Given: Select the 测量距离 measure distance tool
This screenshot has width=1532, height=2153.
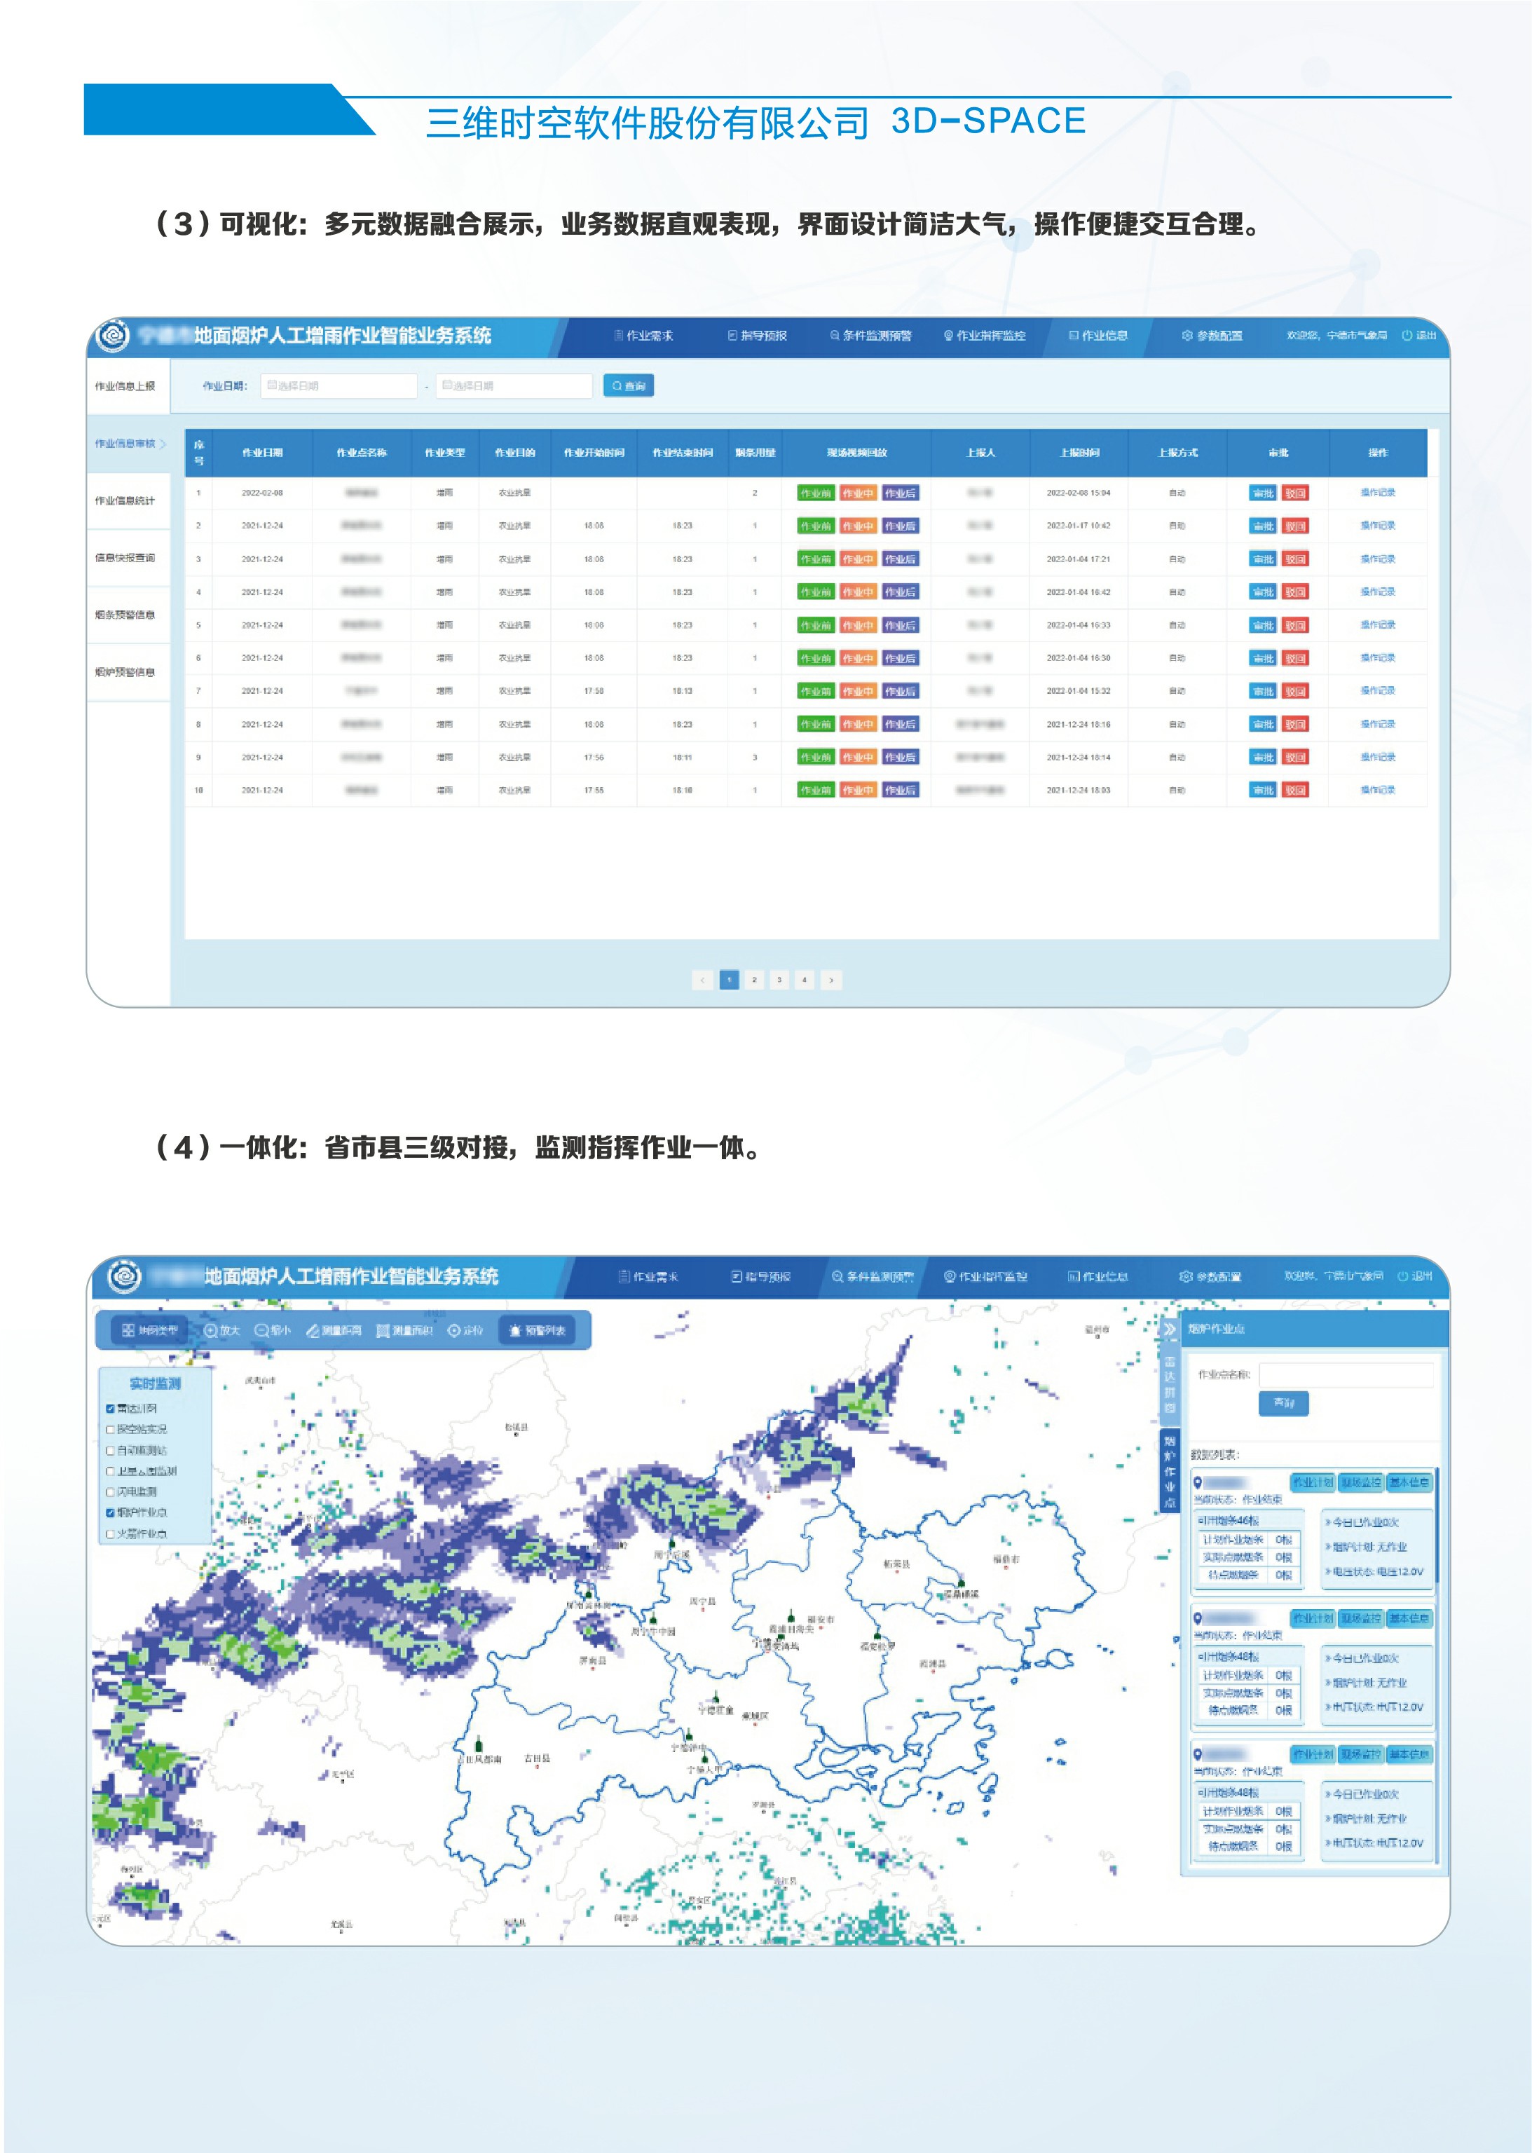Looking at the screenshot, I should (x=334, y=1330).
